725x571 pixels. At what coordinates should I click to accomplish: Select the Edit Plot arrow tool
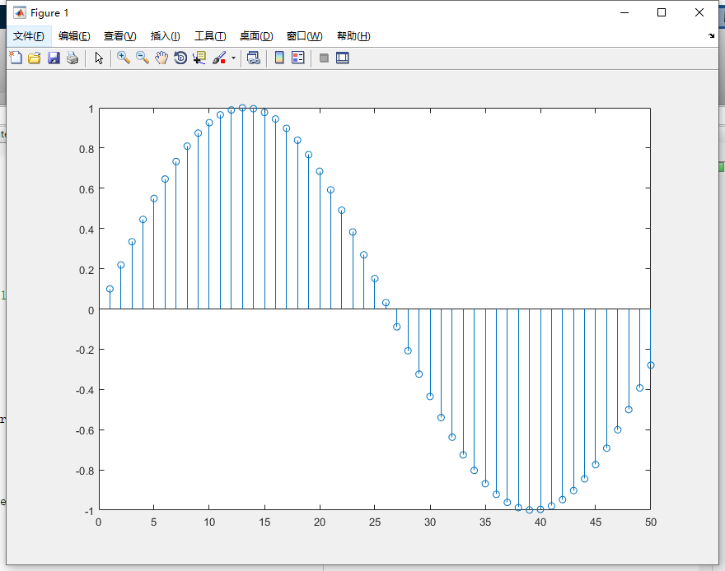coord(99,58)
